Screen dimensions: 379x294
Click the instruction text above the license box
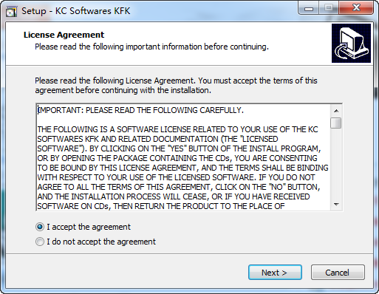click(176, 86)
